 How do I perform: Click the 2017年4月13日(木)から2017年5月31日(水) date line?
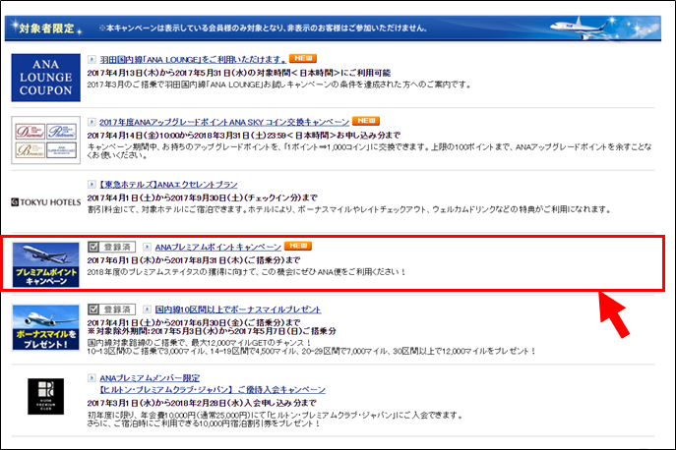[x=239, y=73]
